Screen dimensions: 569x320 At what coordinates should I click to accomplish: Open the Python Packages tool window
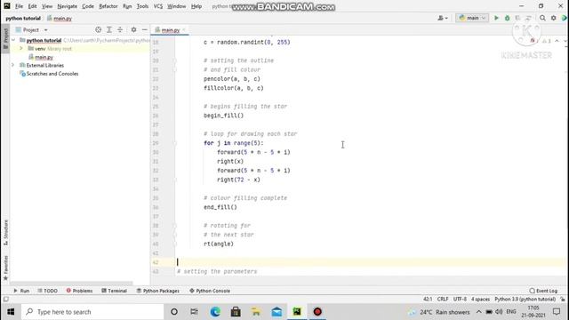coord(158,291)
